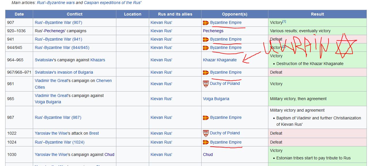
Task: Click the Chud link in the Opponent(s) column
Action: [x=208, y=154]
